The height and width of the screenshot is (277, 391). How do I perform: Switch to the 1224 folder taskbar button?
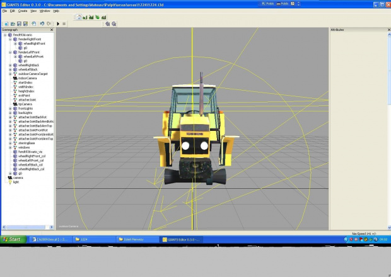point(91,239)
